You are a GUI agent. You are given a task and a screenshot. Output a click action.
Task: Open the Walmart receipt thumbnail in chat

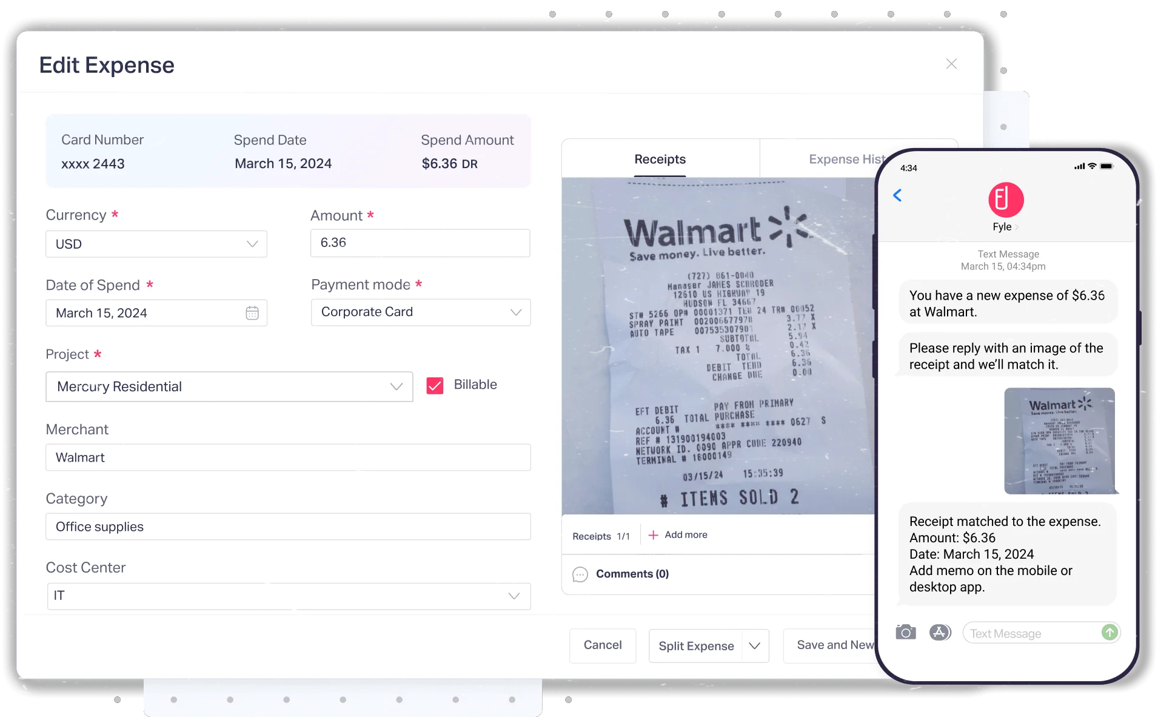point(1059,441)
